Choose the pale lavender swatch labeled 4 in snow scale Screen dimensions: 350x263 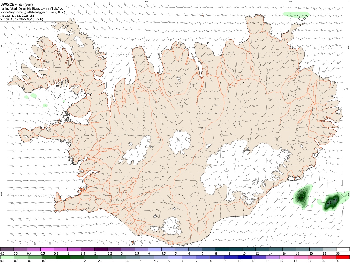click(x=154, y=249)
